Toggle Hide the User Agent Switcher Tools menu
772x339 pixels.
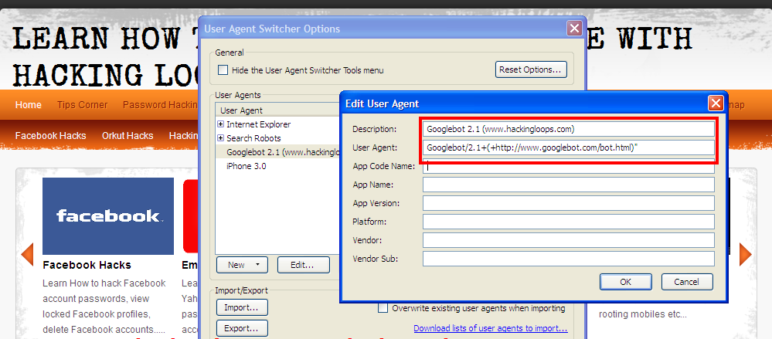point(223,69)
